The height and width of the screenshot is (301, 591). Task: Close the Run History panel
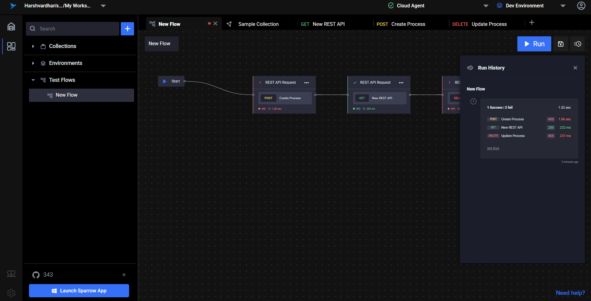click(x=575, y=68)
